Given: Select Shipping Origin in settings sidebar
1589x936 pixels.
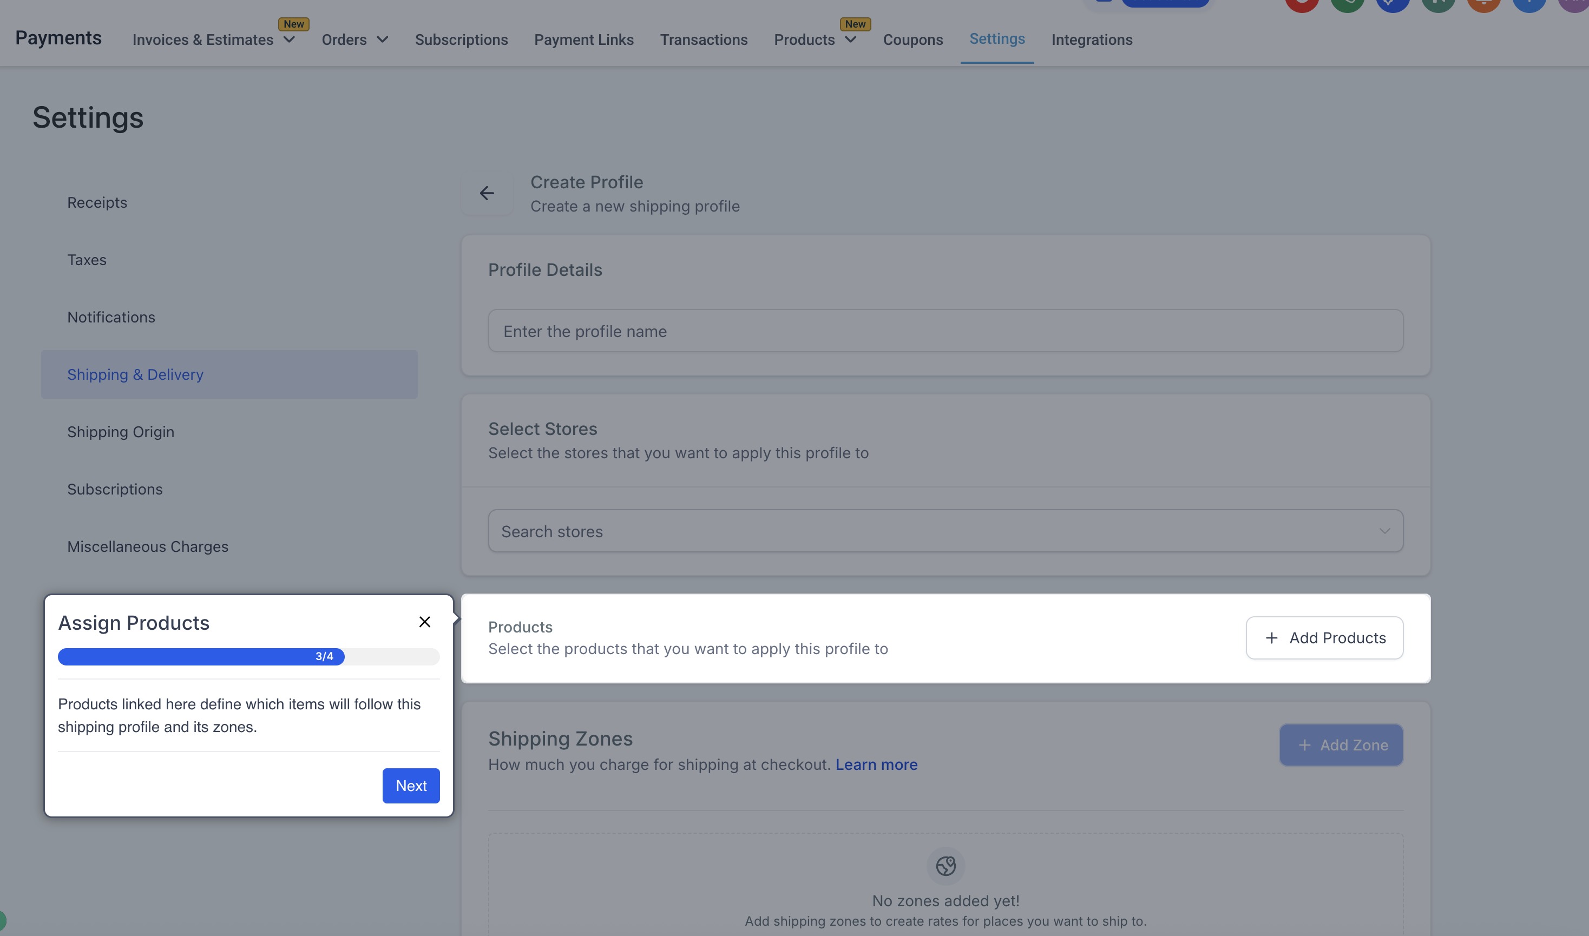Looking at the screenshot, I should coord(121,432).
